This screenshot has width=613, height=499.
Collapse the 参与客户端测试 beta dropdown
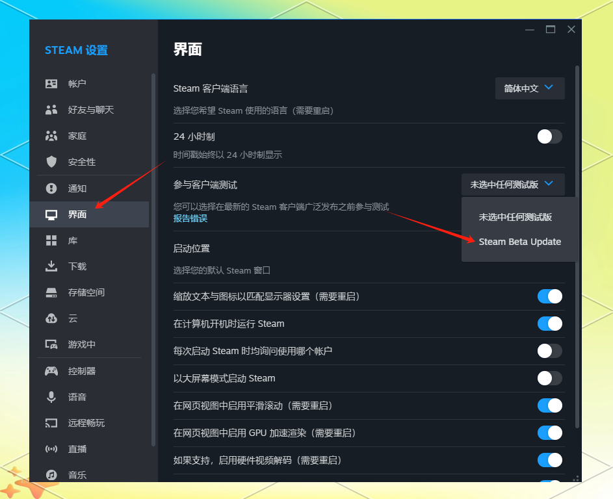click(513, 185)
